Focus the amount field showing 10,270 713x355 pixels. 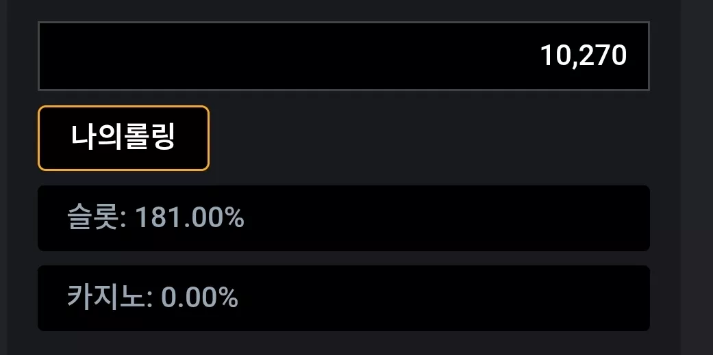click(x=344, y=56)
